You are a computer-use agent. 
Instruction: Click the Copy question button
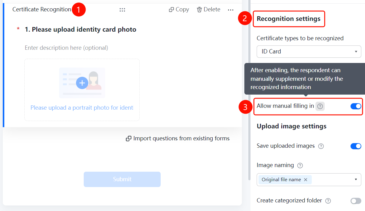pyautogui.click(x=179, y=10)
